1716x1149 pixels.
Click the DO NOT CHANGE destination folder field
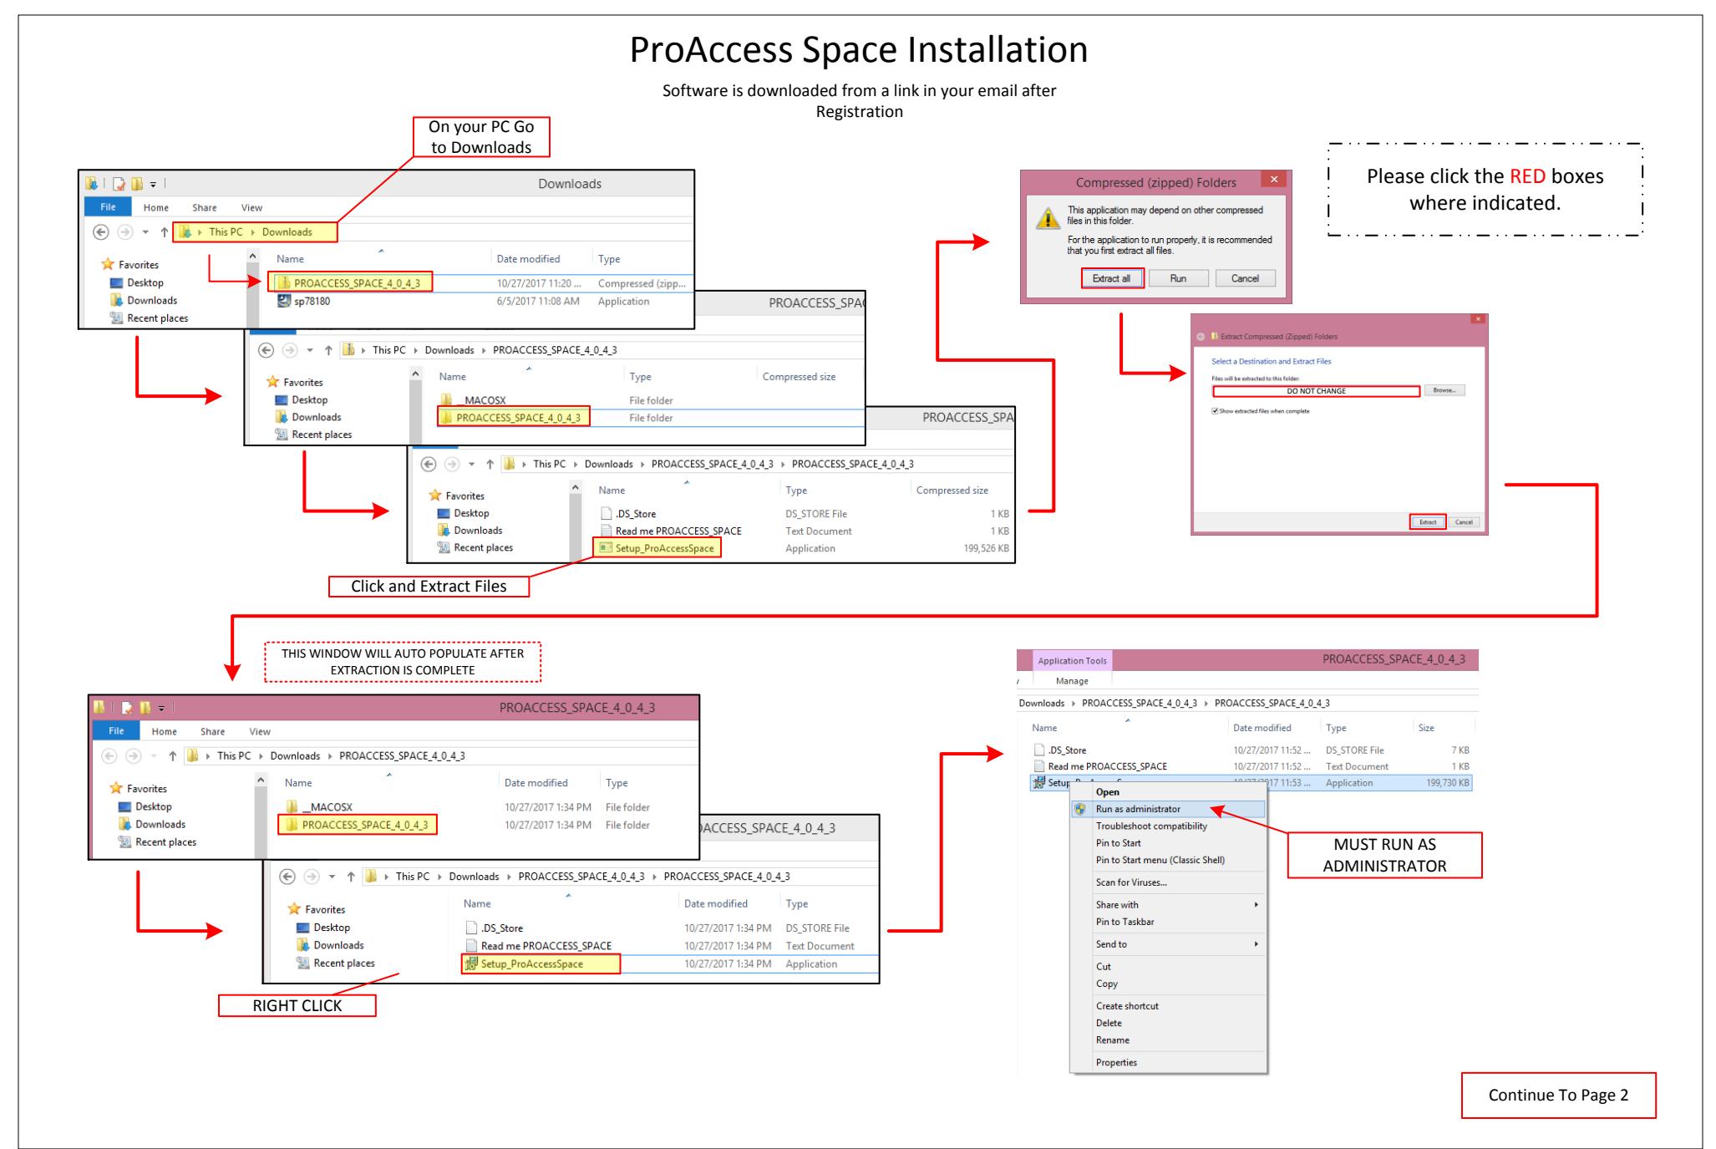pos(1316,391)
